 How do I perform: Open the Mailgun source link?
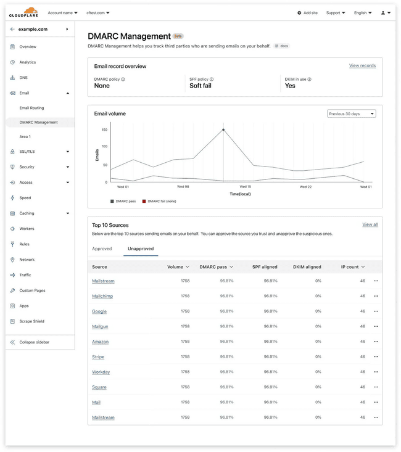pyautogui.click(x=101, y=326)
